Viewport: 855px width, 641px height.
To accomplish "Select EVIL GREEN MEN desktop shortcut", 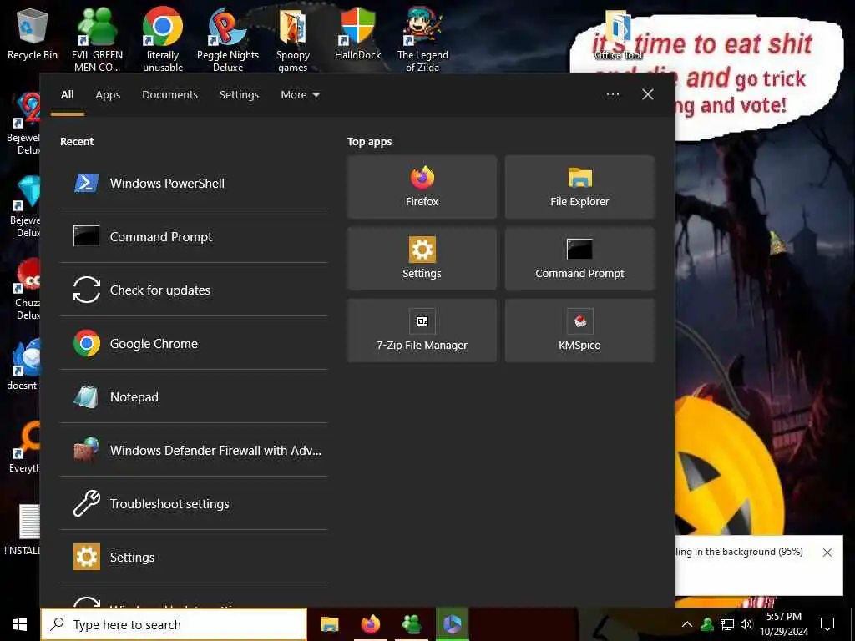I will (x=97, y=39).
